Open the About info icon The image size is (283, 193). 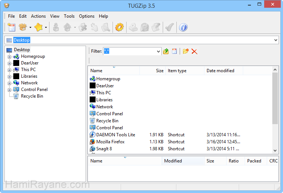coord(183,28)
